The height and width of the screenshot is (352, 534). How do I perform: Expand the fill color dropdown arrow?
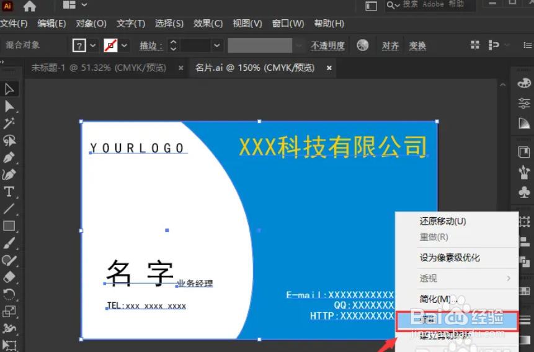click(x=92, y=45)
